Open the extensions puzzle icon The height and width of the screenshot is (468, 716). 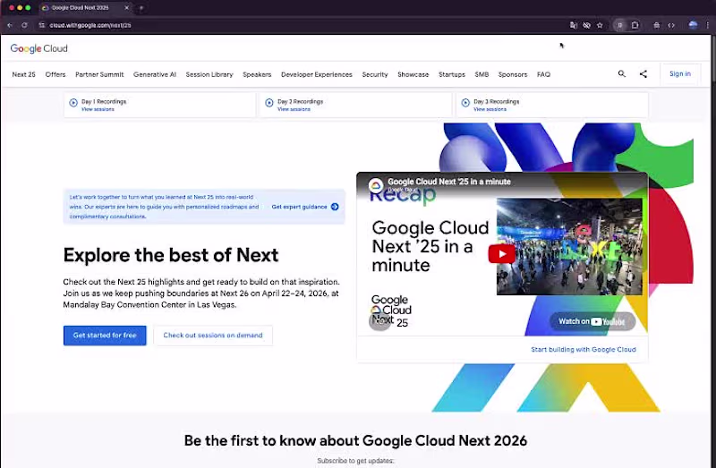pos(635,25)
